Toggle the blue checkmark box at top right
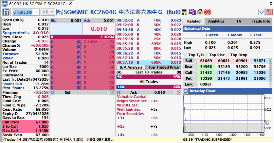 point(262,12)
